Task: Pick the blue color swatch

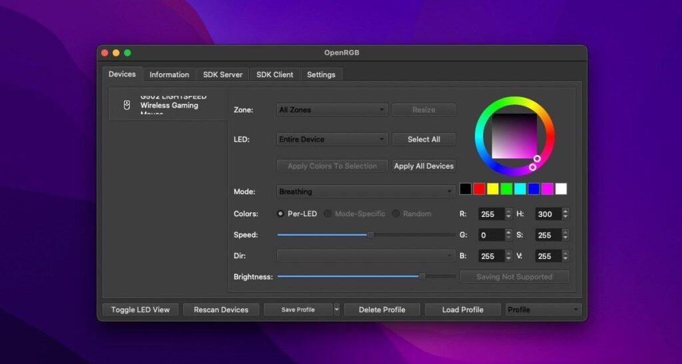Action: coord(533,189)
